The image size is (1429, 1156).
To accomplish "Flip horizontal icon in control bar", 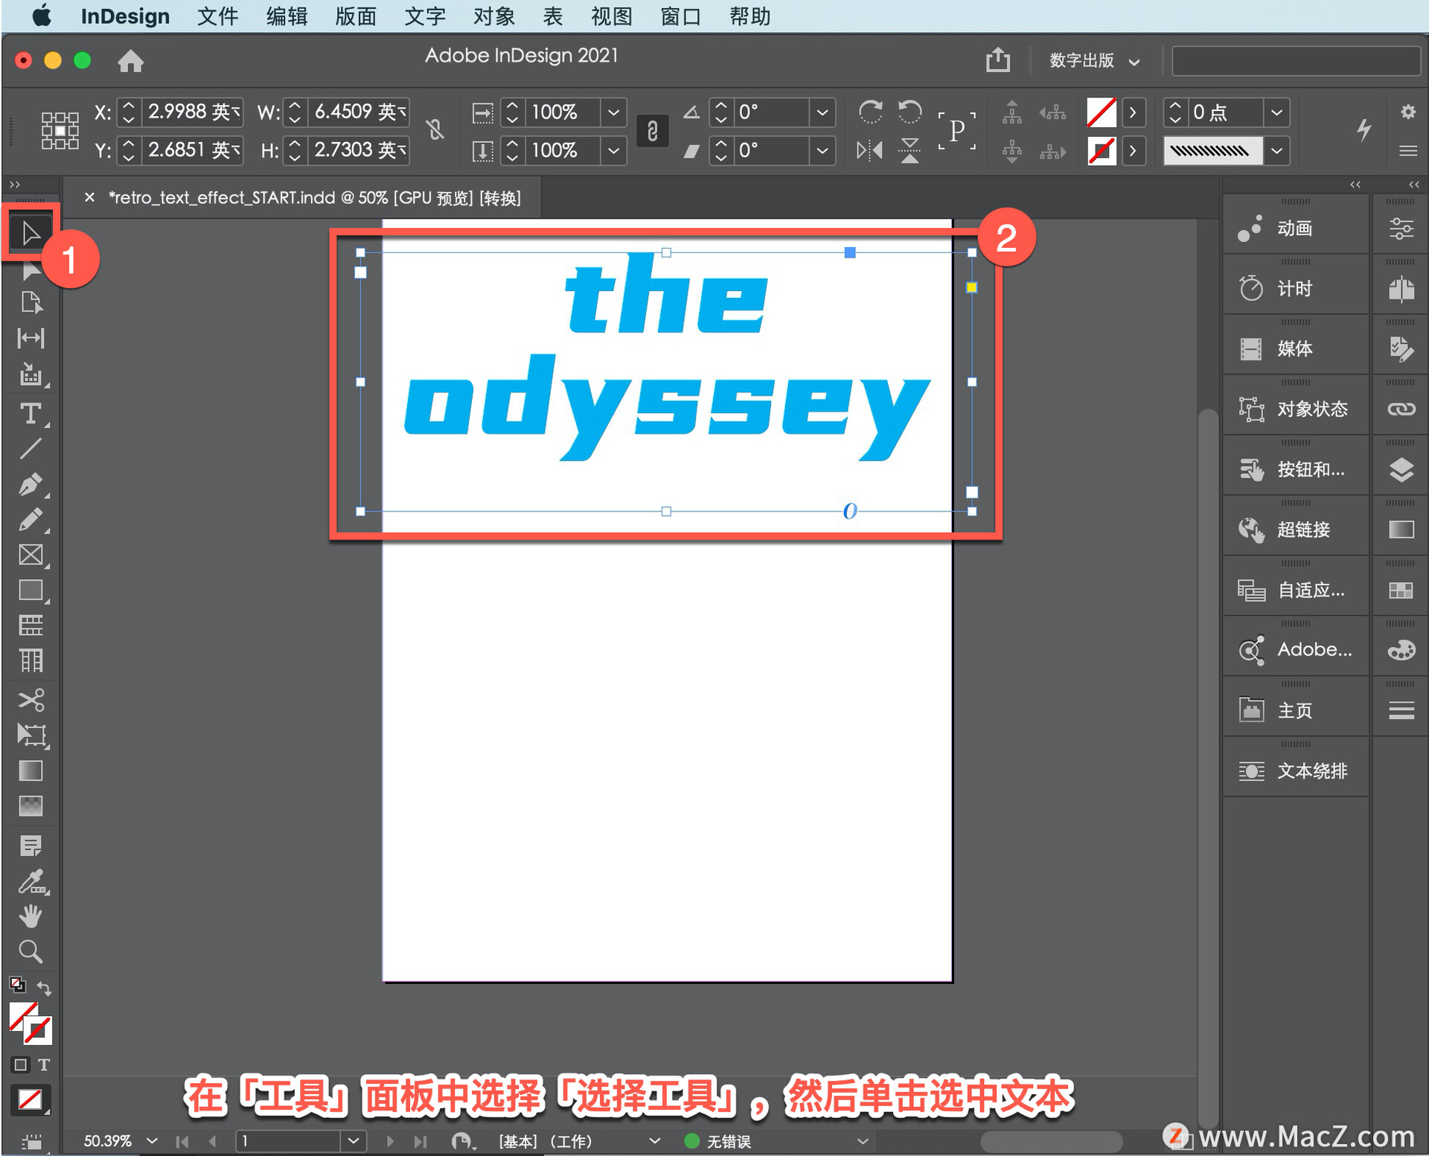I will coord(869,150).
